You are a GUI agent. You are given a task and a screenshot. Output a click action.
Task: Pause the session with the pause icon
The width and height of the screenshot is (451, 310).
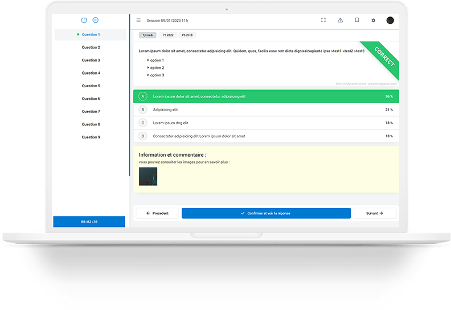[x=96, y=20]
